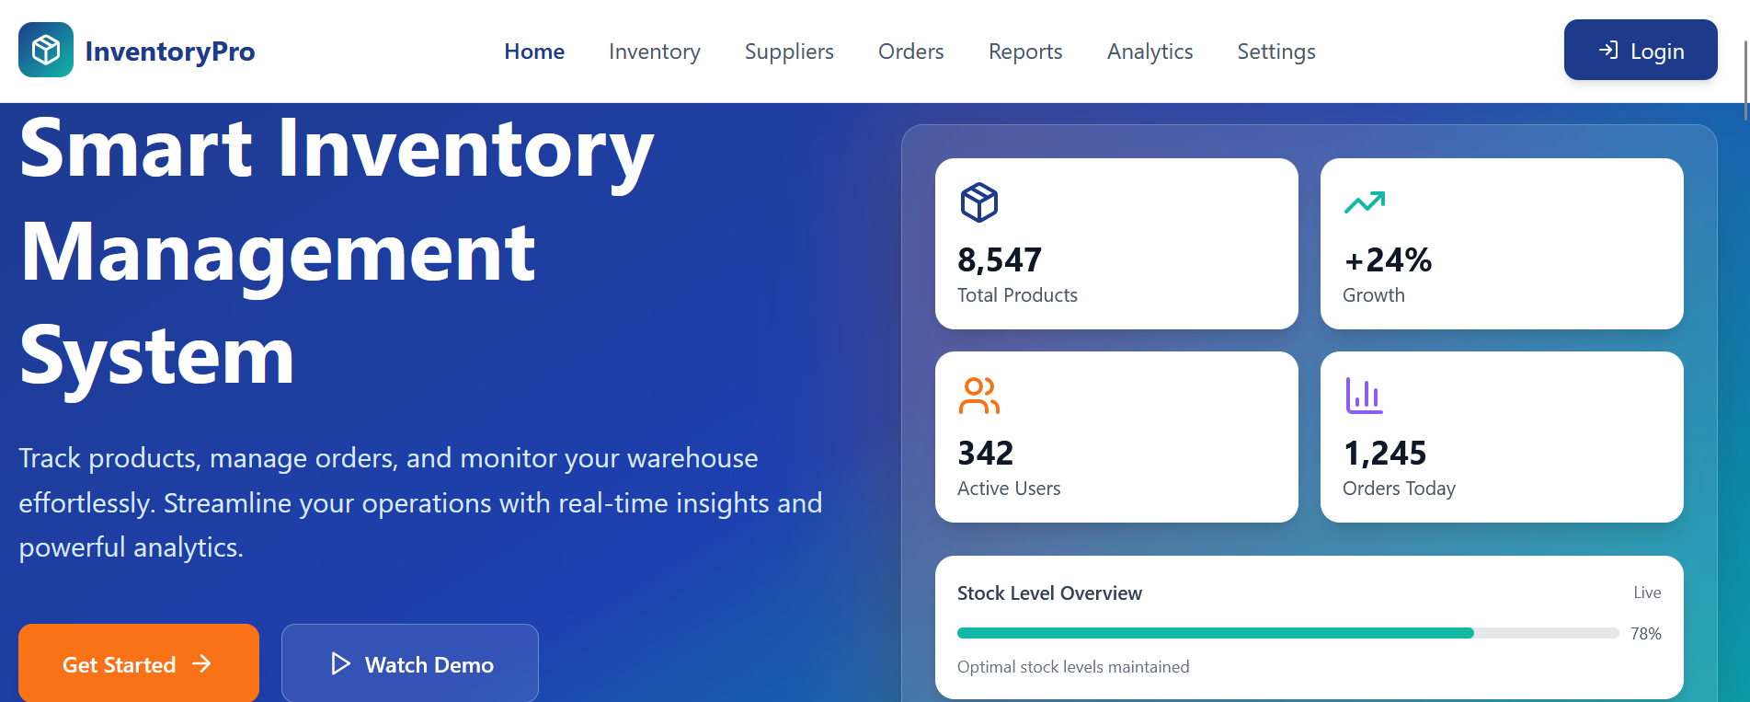Click the Watch Demo button
Image resolution: width=1750 pixels, height=702 pixels.
[x=410, y=663]
